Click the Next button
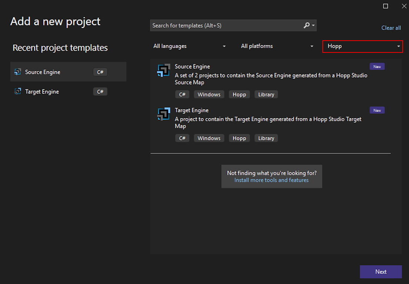Image resolution: width=409 pixels, height=284 pixels. (381, 272)
